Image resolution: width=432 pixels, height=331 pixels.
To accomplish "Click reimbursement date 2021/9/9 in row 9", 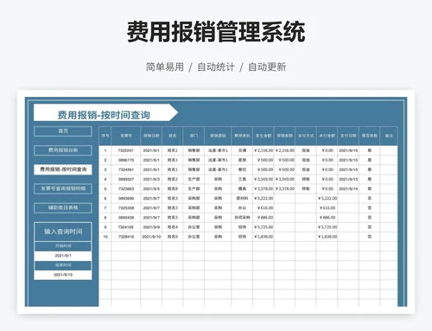I will 151,227.
